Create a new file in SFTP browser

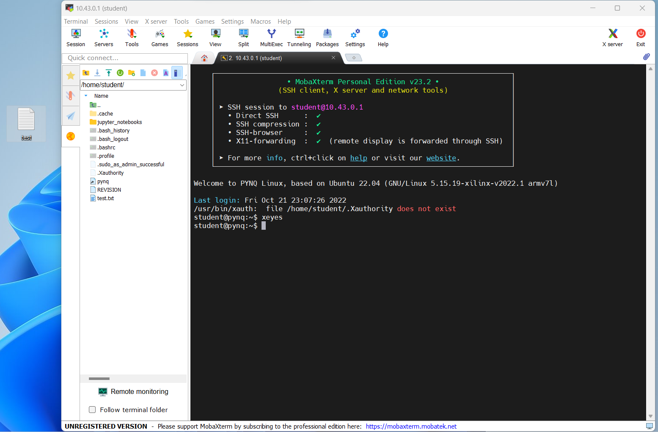[x=143, y=73]
